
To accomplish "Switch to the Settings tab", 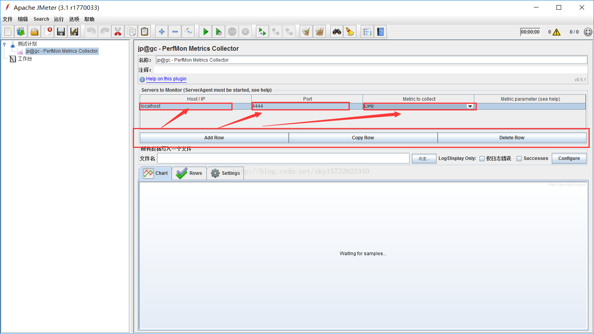I will (x=225, y=173).
